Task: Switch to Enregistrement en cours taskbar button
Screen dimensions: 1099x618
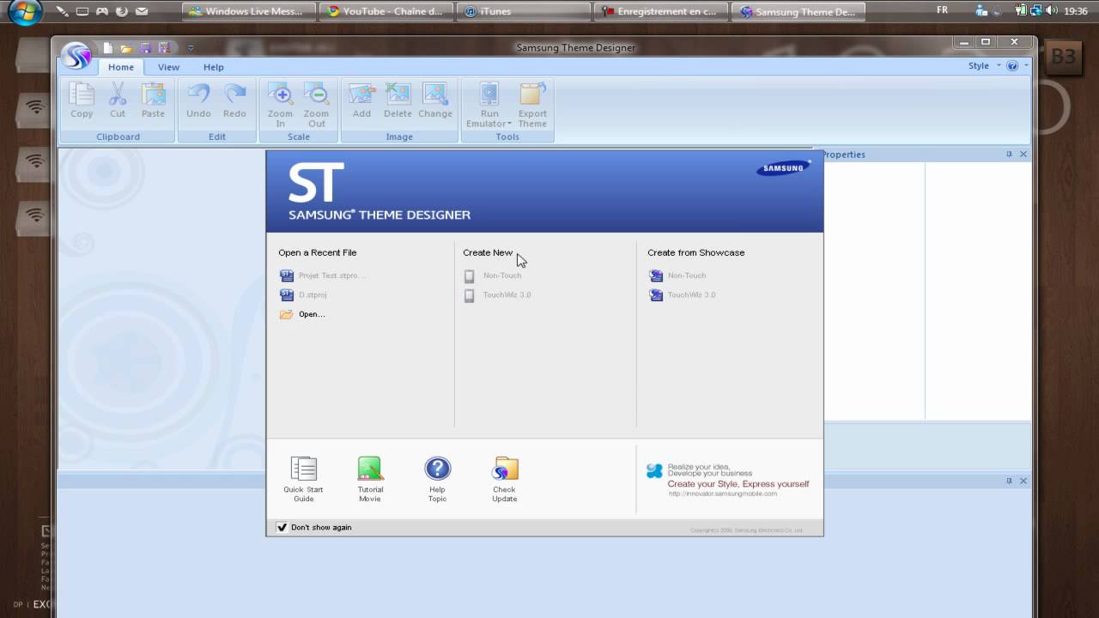Action: (659, 12)
